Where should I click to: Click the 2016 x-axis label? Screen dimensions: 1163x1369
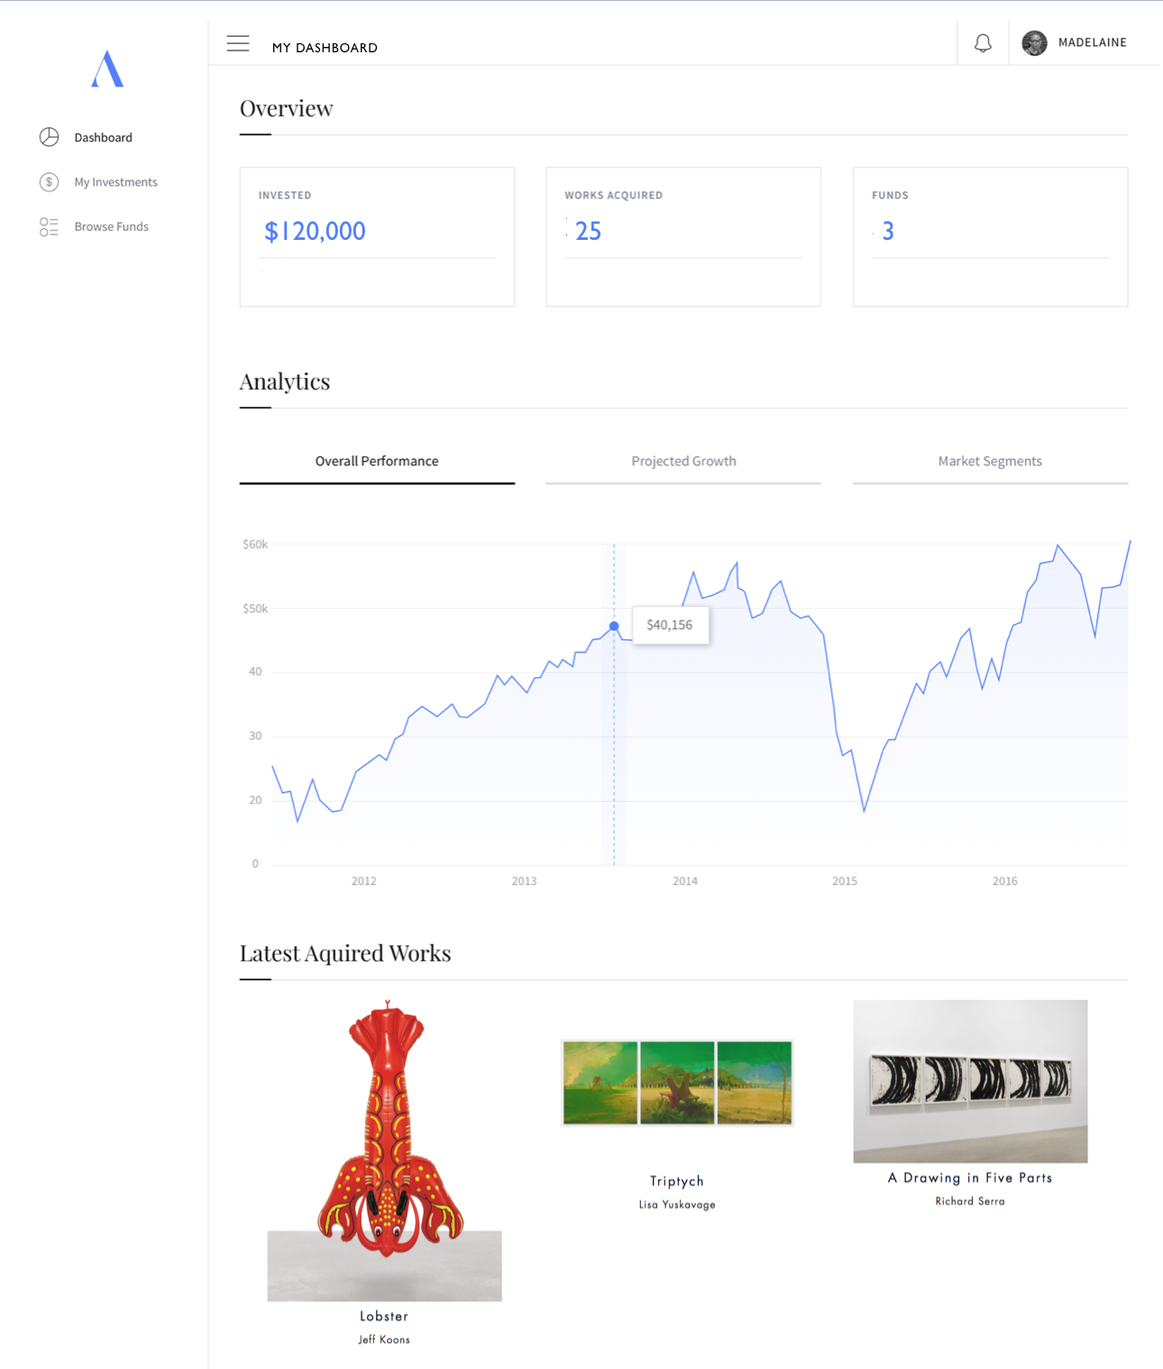1005,881
